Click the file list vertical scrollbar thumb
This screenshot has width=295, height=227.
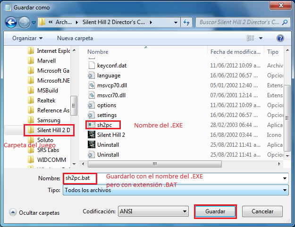287,118
